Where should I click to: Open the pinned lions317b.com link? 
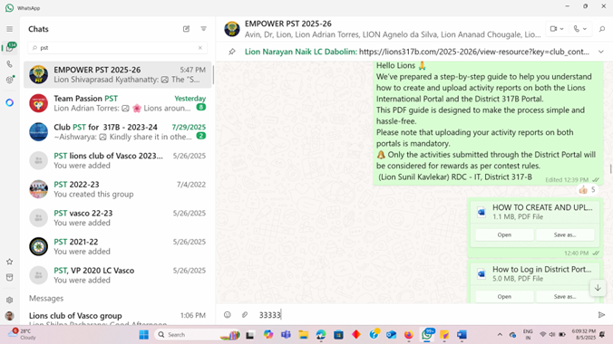coord(474,52)
